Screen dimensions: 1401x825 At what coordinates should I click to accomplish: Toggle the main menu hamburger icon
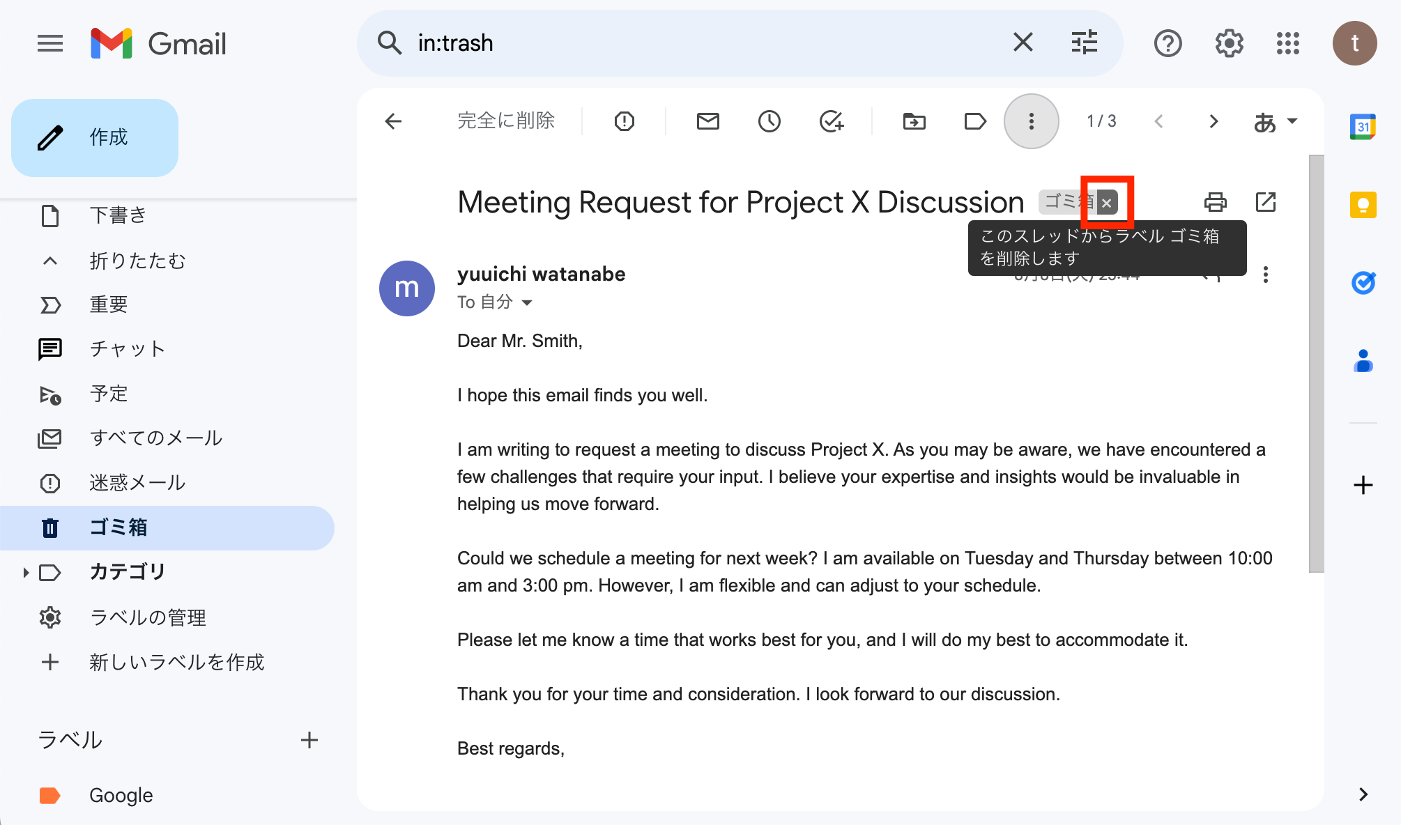click(x=50, y=43)
